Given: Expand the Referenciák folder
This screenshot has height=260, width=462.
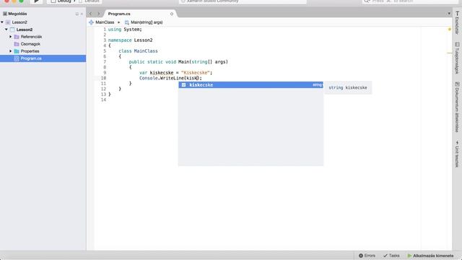Looking at the screenshot, I should click(11, 37).
